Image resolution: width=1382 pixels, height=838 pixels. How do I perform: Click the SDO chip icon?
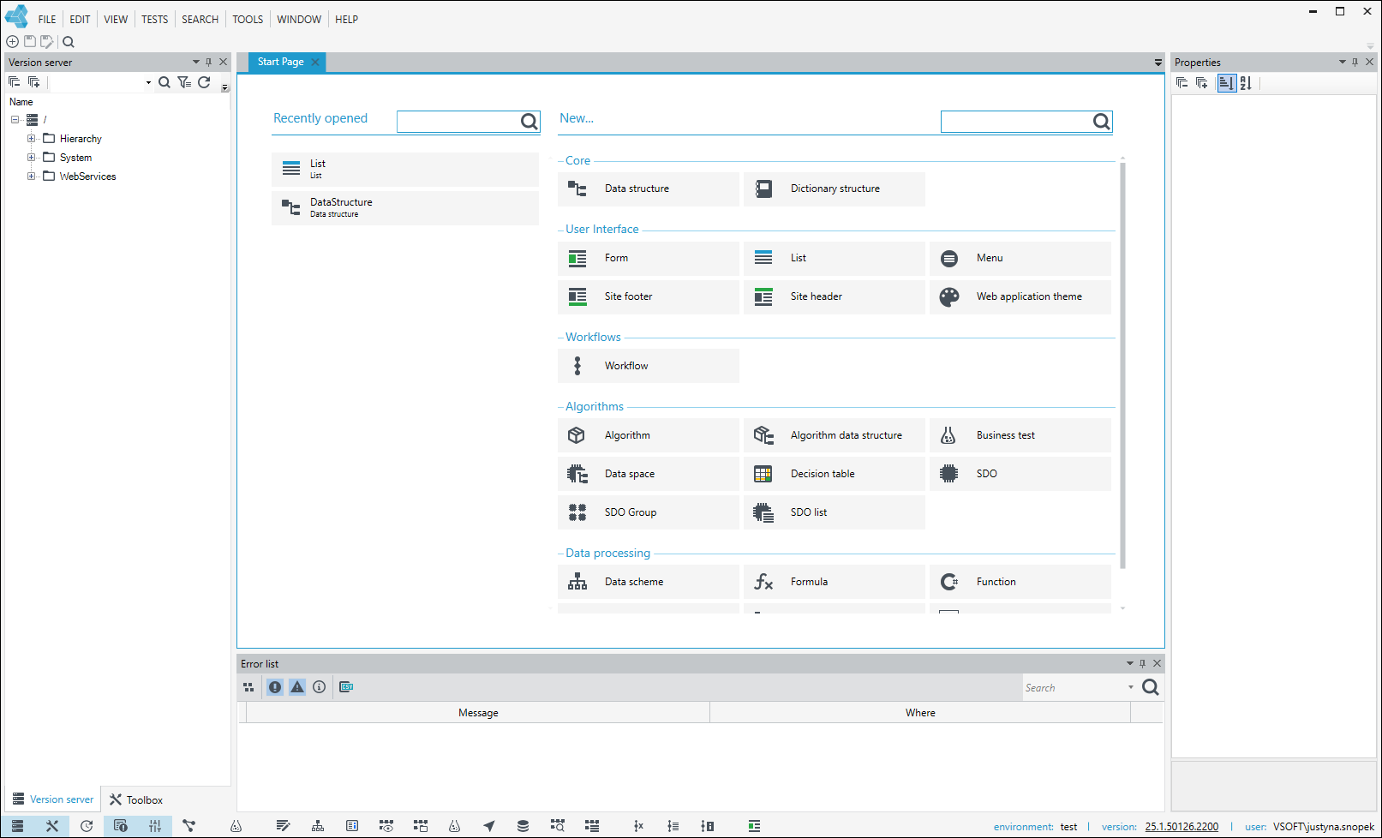(x=948, y=474)
